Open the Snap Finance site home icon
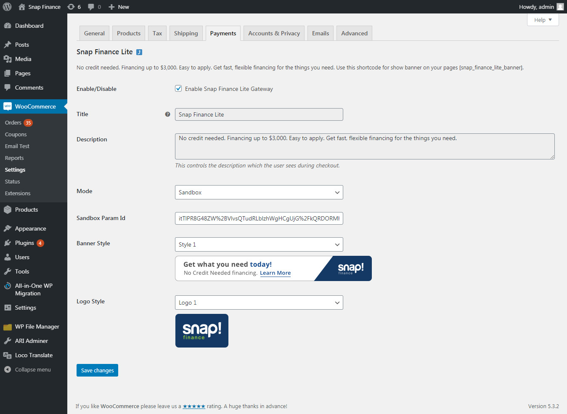 (x=22, y=7)
